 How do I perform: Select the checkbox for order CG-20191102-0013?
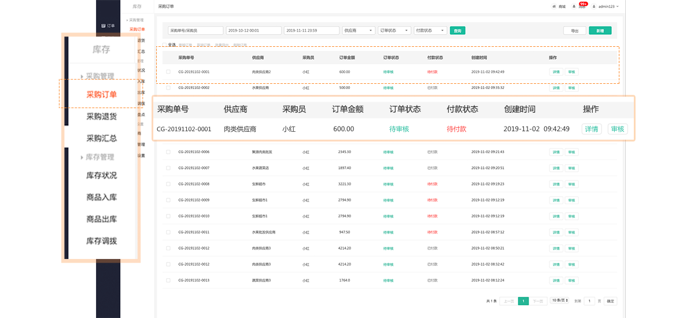pyautogui.click(x=168, y=280)
